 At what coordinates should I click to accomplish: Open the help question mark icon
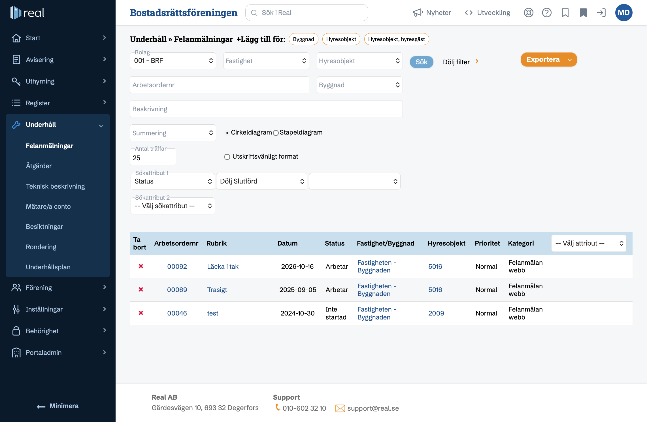[547, 13]
